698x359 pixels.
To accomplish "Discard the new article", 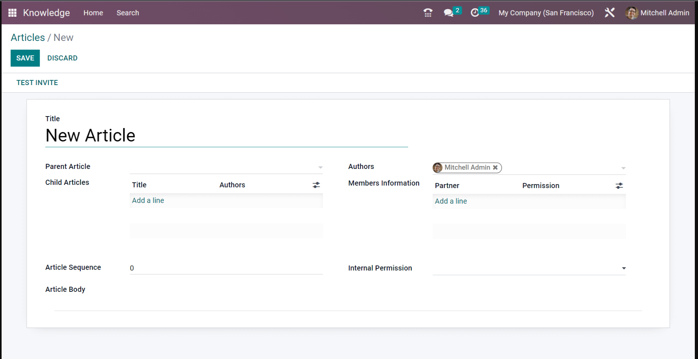I will pyautogui.click(x=62, y=58).
